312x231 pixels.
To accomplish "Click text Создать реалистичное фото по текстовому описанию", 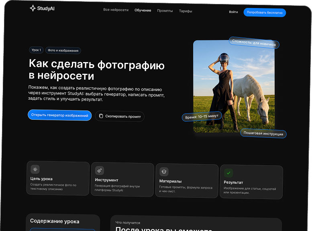I will [x=53, y=187].
